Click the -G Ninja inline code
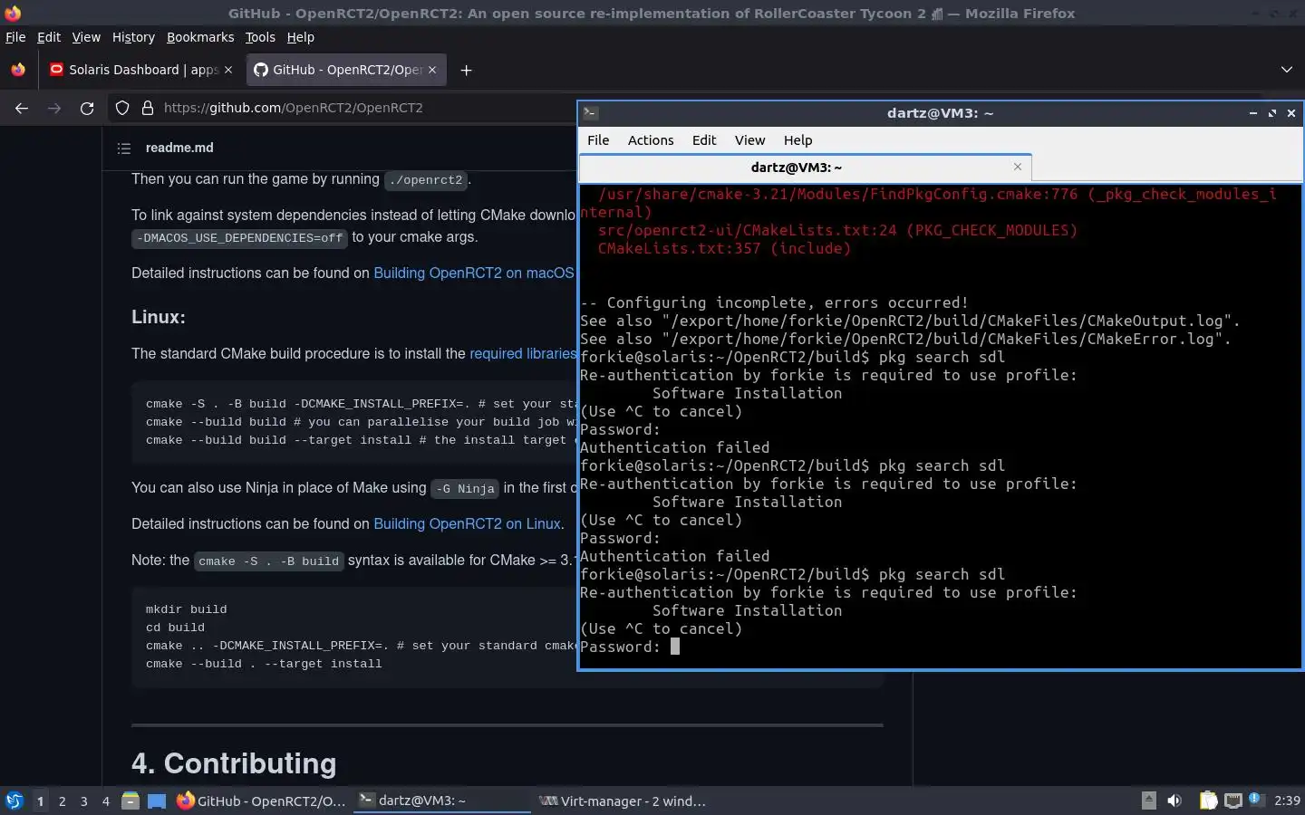The height and width of the screenshot is (815, 1305). tap(465, 489)
